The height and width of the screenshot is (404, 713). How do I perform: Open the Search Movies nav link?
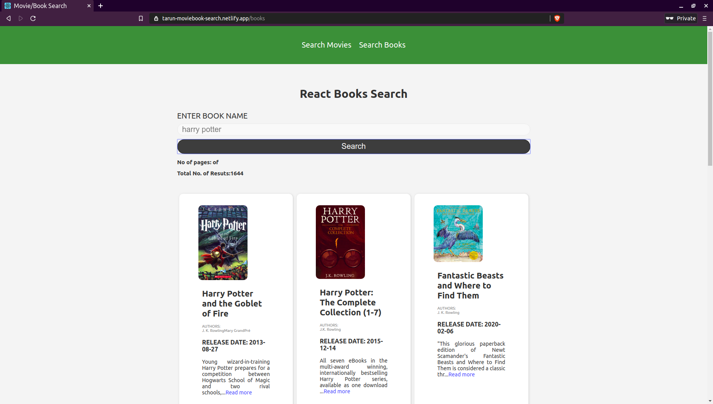pyautogui.click(x=327, y=45)
